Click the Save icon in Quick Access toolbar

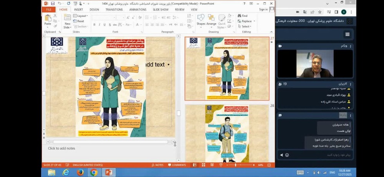pyautogui.click(x=53, y=3)
